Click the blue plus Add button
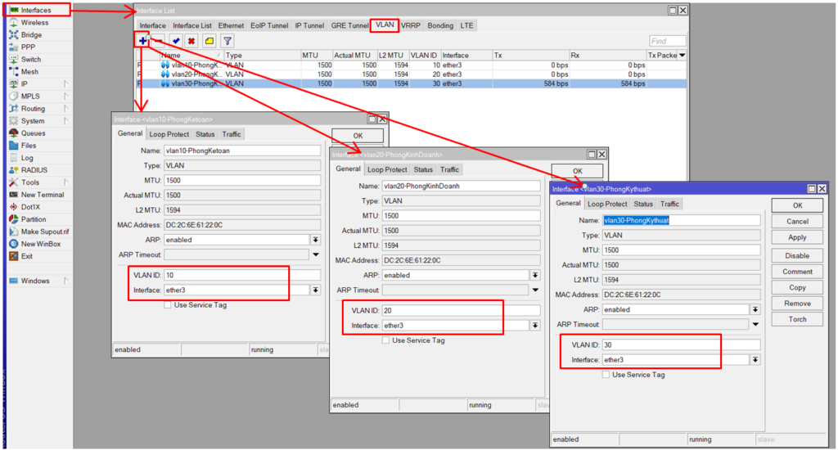 (142, 40)
